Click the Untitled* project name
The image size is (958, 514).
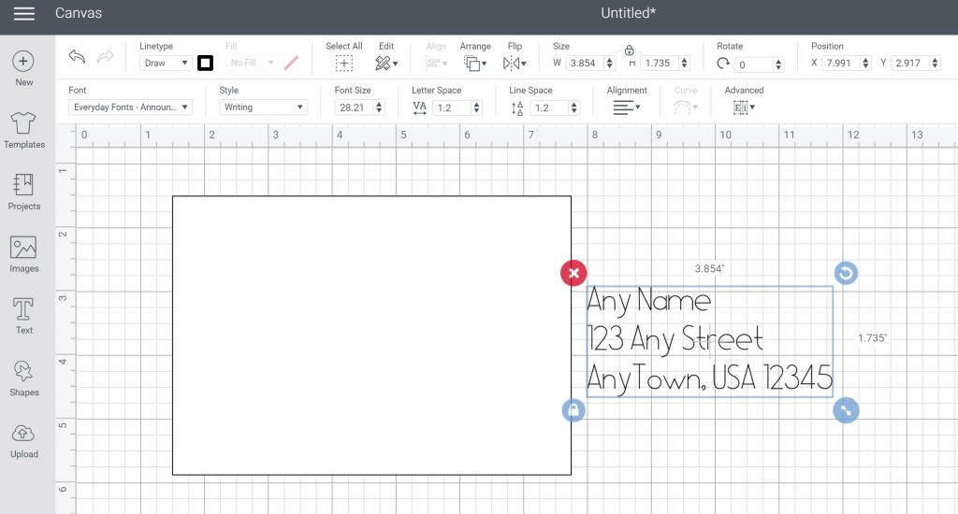click(x=628, y=13)
